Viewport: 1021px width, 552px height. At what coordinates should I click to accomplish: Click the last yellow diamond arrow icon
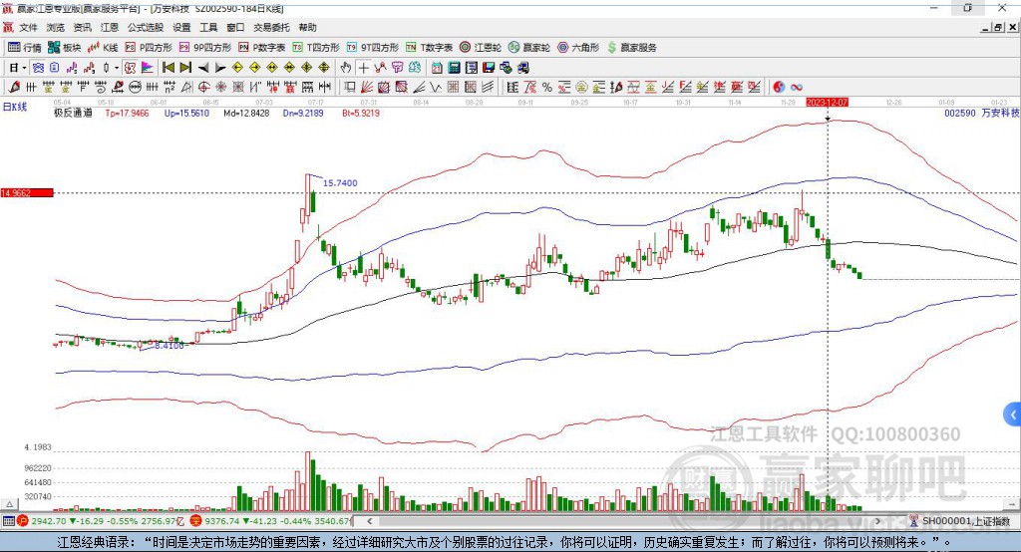(x=324, y=68)
